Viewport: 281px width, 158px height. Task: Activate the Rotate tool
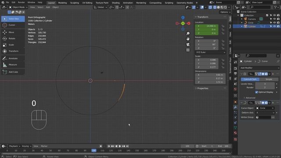tap(13, 39)
